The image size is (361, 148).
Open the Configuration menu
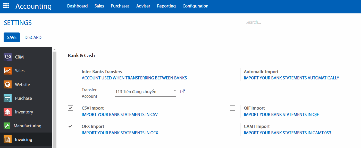pos(195,6)
